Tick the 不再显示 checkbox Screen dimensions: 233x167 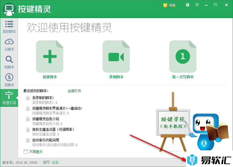tap(26, 152)
